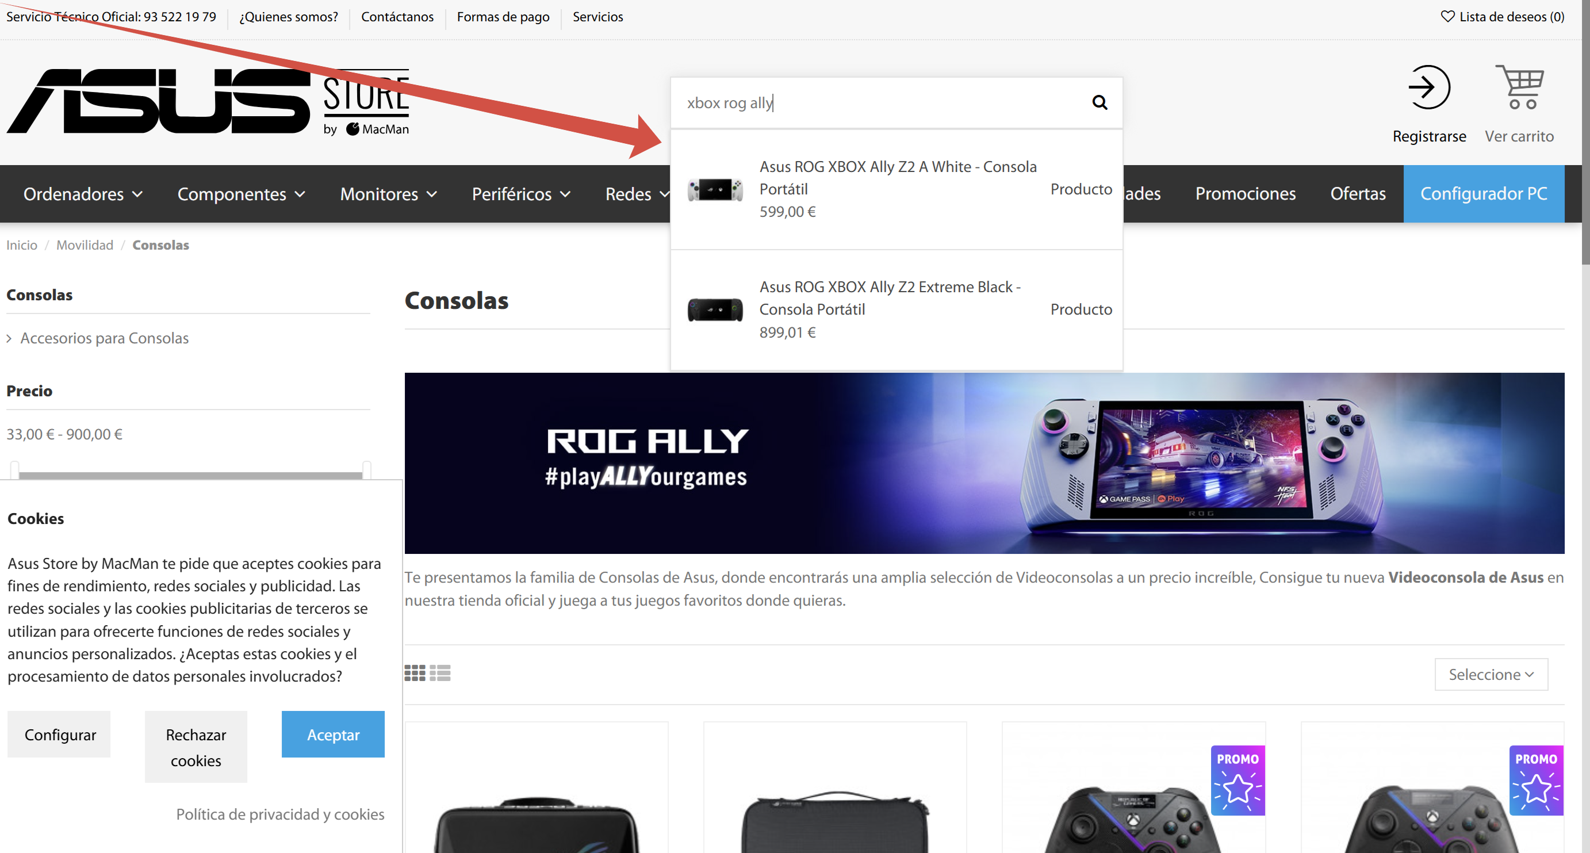Open Accesorios para Consolas category

[104, 338]
